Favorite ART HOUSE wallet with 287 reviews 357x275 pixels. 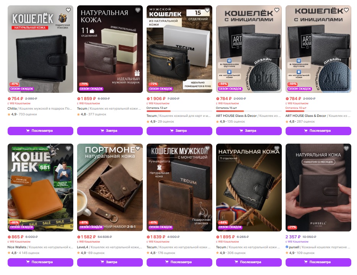tap(346, 10)
